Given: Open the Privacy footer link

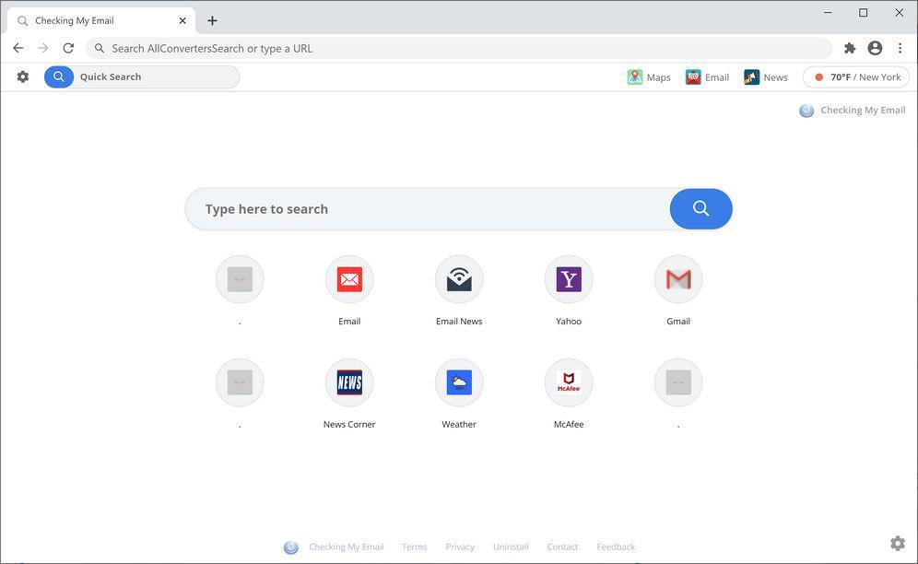Looking at the screenshot, I should coord(460,547).
